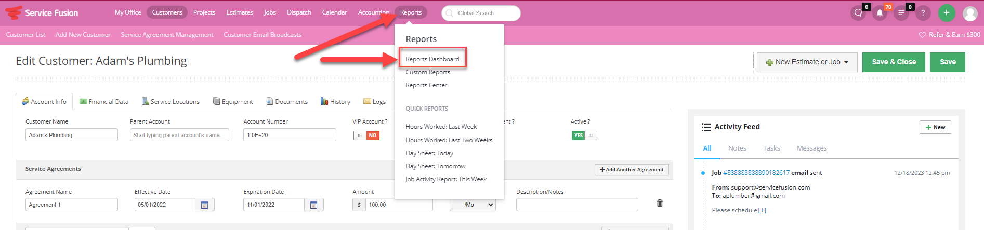Expand the New Estimate or Job dropdown
The image size is (984, 230).
tap(807, 62)
